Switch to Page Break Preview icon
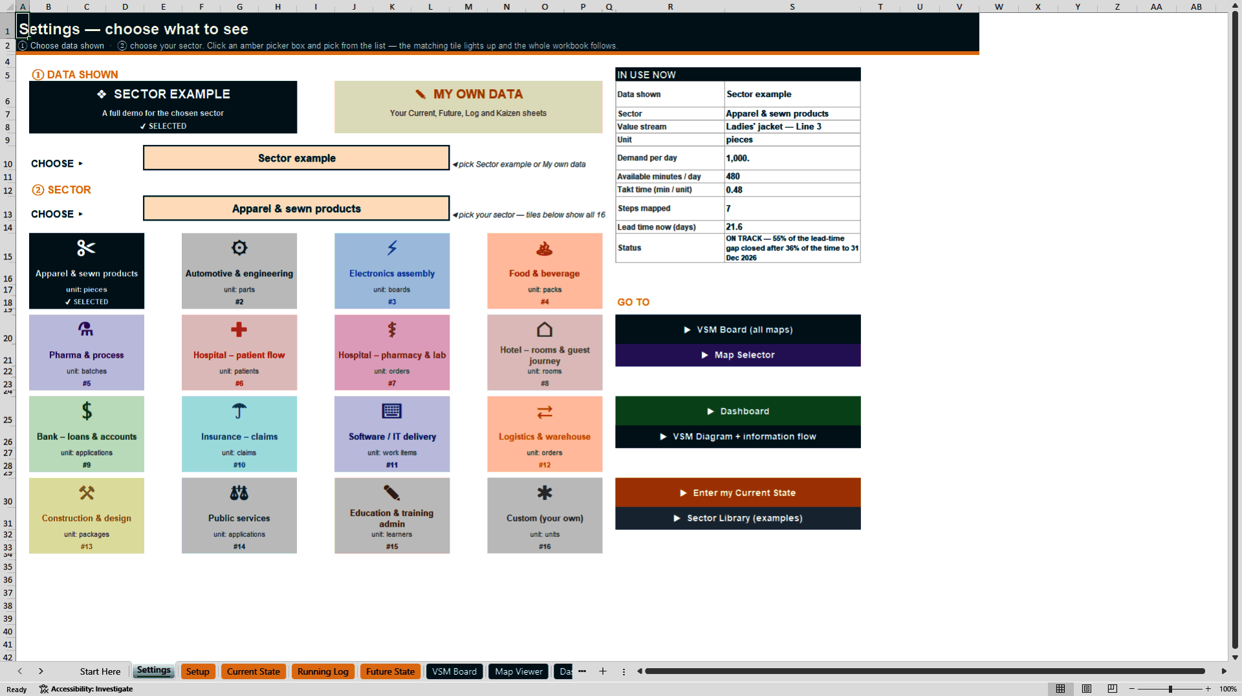 pyautogui.click(x=1113, y=689)
